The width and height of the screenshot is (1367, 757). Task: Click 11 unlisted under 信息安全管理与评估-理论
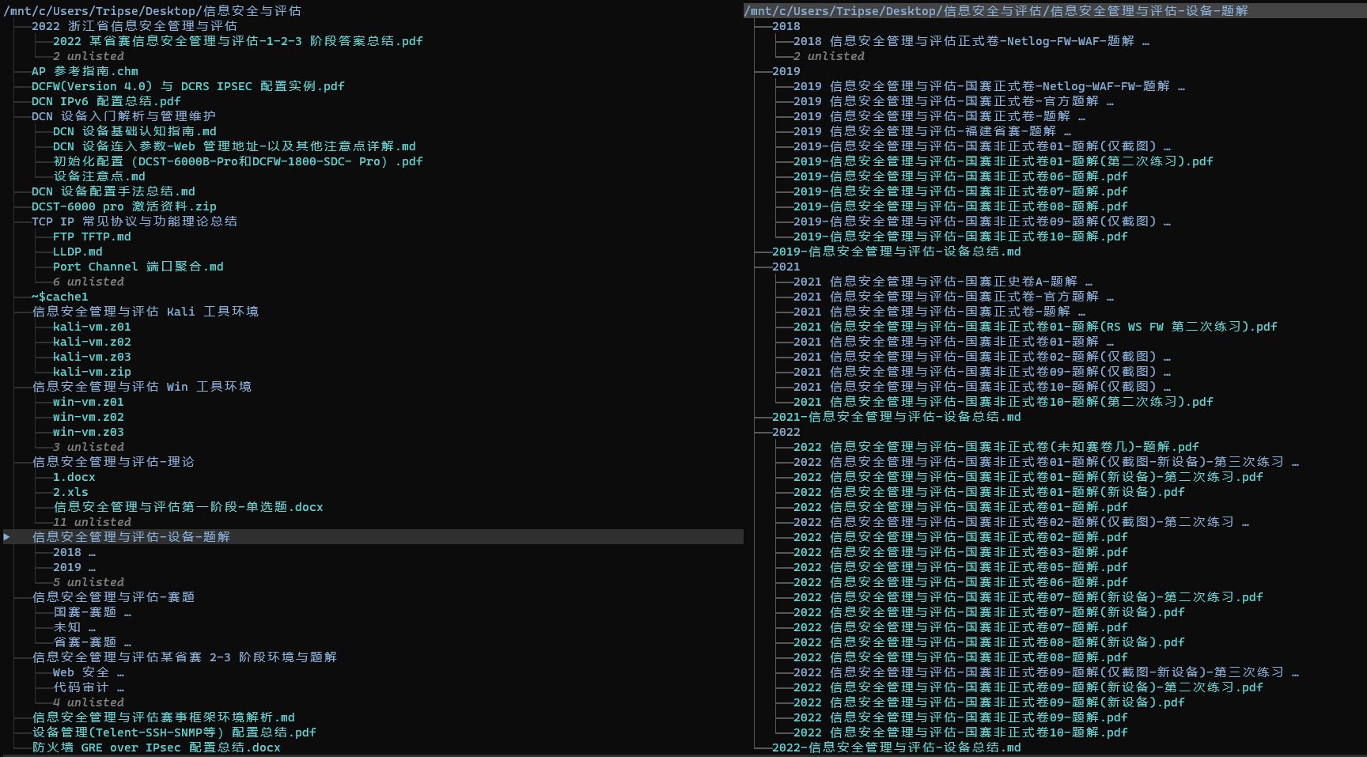[x=92, y=521]
